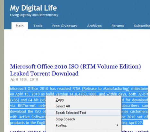Viewport: 150px width, 132px height.
Task: Open the FoxVox submenu entry
Action: pos(84,126)
